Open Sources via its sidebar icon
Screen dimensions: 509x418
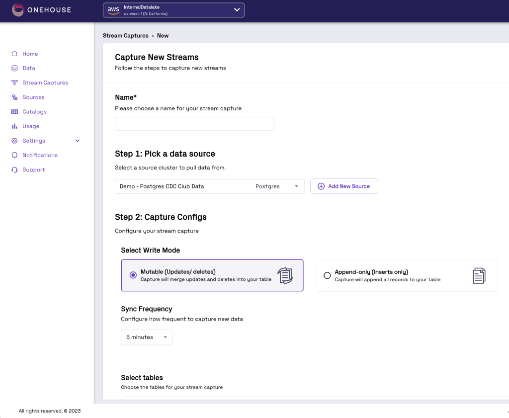click(x=13, y=97)
